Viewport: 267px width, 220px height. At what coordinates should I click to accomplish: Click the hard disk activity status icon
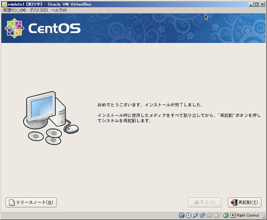click(182, 215)
